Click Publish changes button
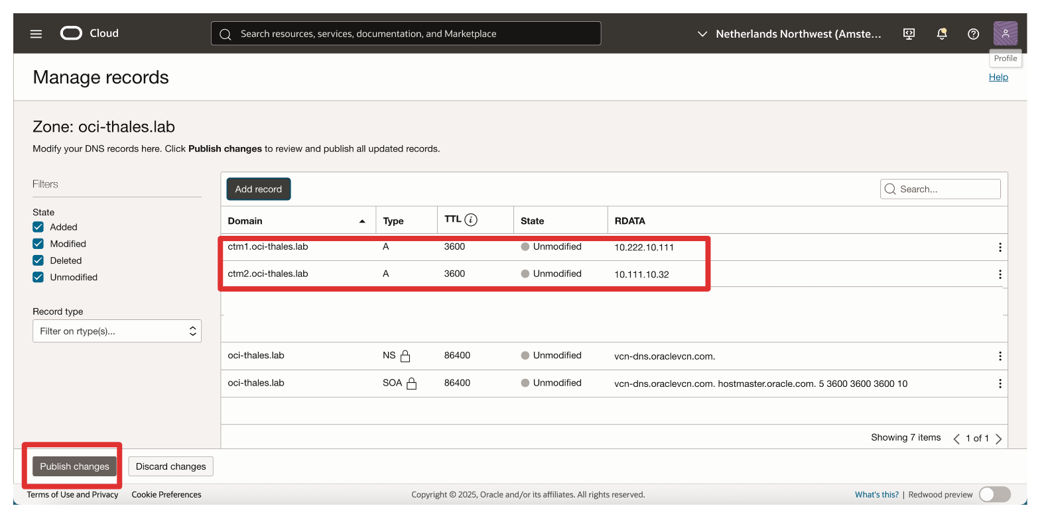This screenshot has width=1040, height=518. pyautogui.click(x=74, y=466)
